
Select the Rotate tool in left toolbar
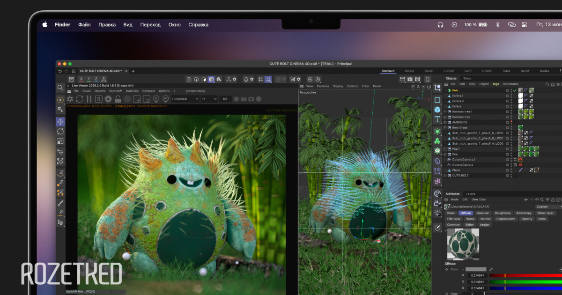(x=60, y=132)
